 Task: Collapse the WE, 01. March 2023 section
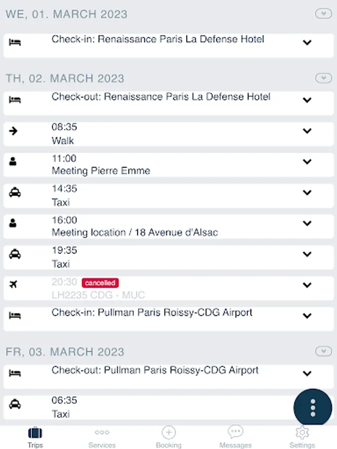click(x=324, y=14)
